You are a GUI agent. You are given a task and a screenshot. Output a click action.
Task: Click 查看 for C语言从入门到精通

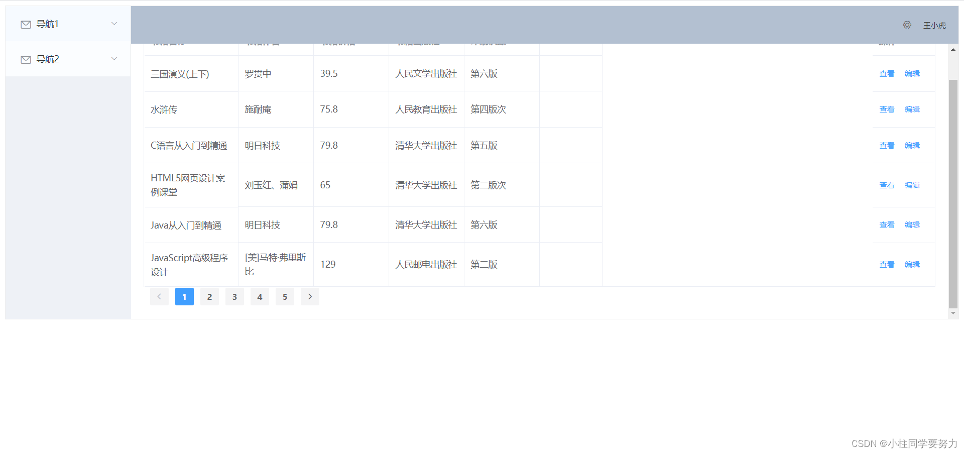pyautogui.click(x=887, y=145)
